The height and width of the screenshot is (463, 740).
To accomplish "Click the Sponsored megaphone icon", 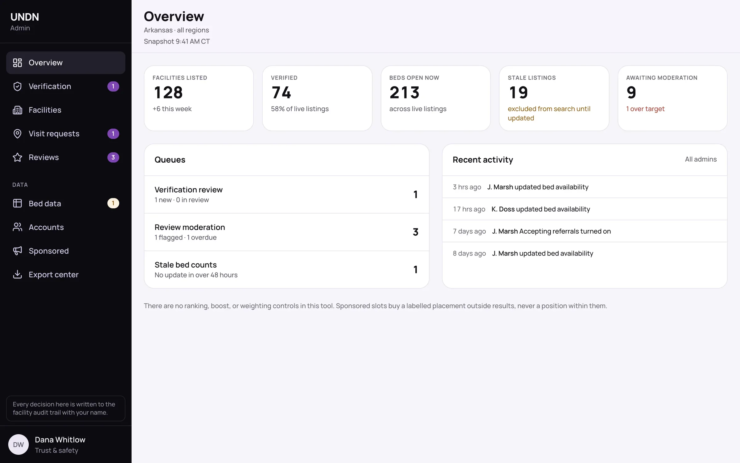I will (x=17, y=251).
